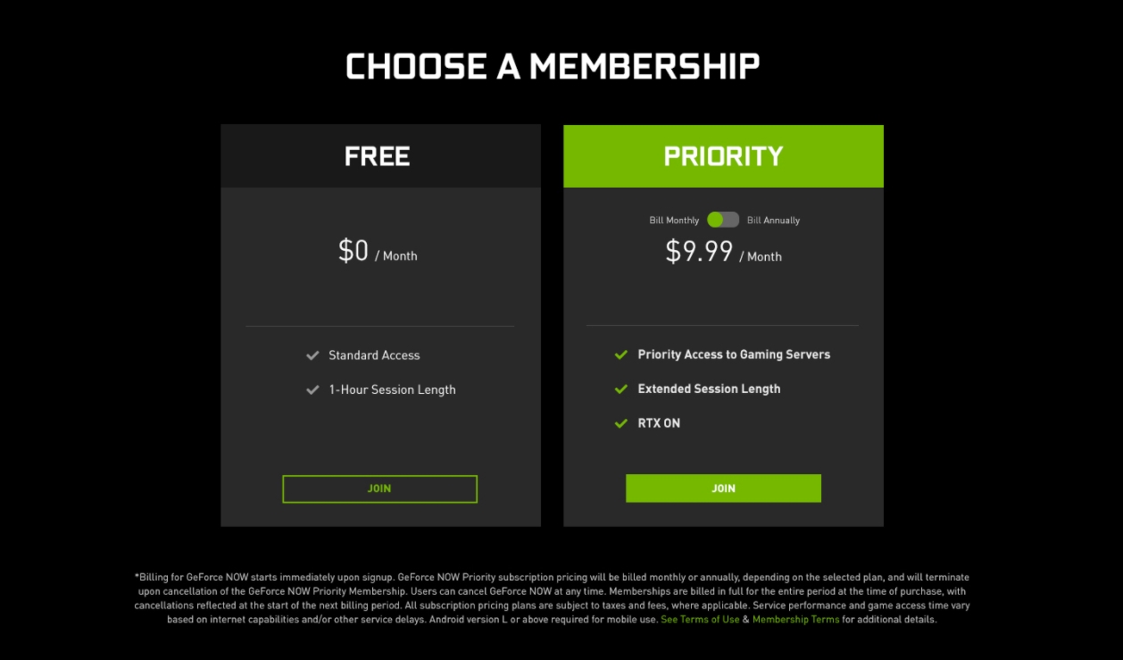Select the Bill Annually label
Image resolution: width=1123 pixels, height=660 pixels.
(x=773, y=221)
